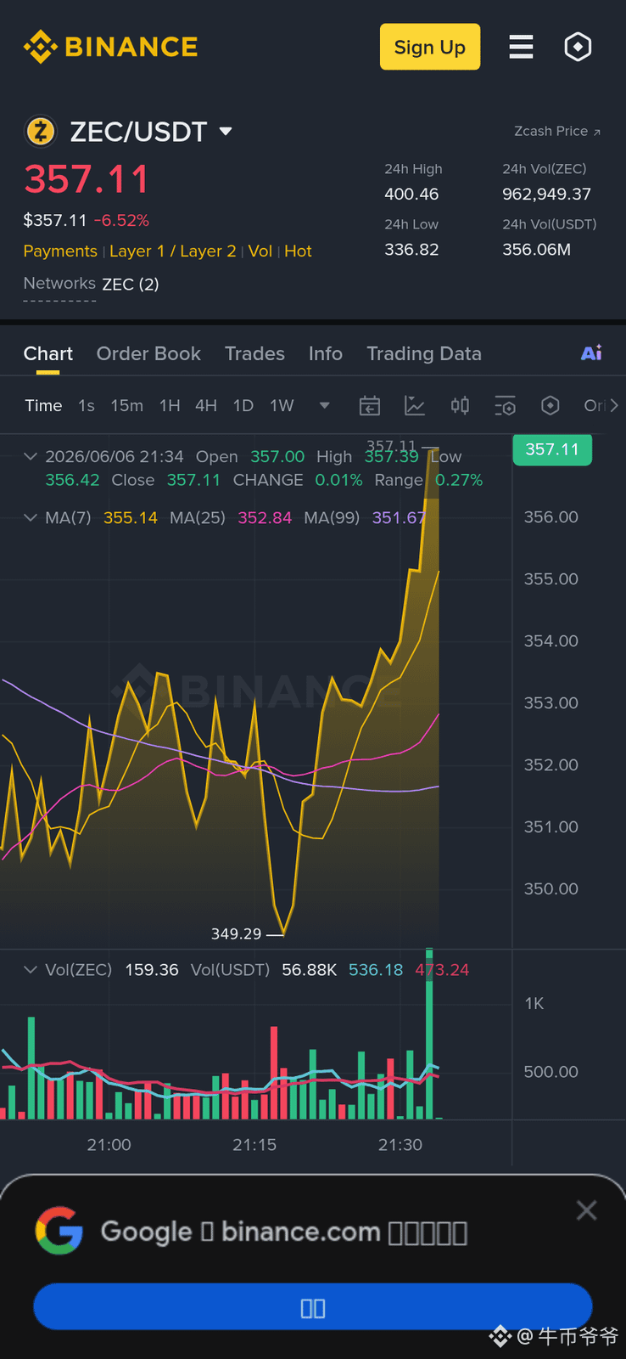626x1359 pixels.
Task: Select the 15m time interval
Action: pyautogui.click(x=126, y=406)
